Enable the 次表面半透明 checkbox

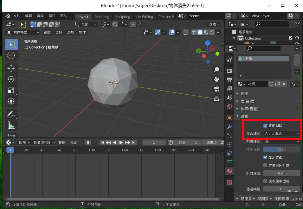265,181
